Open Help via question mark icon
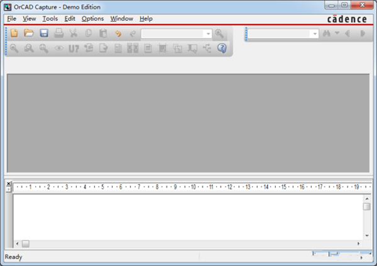377x266 pixels. point(222,48)
